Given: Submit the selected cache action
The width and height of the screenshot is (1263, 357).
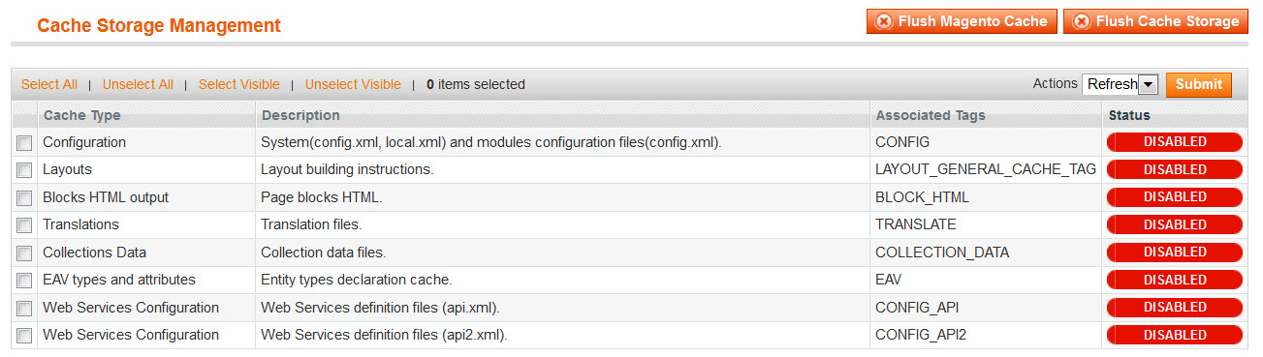Looking at the screenshot, I should pos(1199,84).
